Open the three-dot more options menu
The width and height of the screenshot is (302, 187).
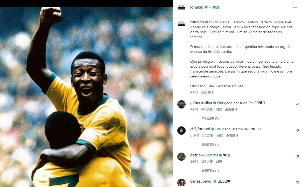(295, 7)
